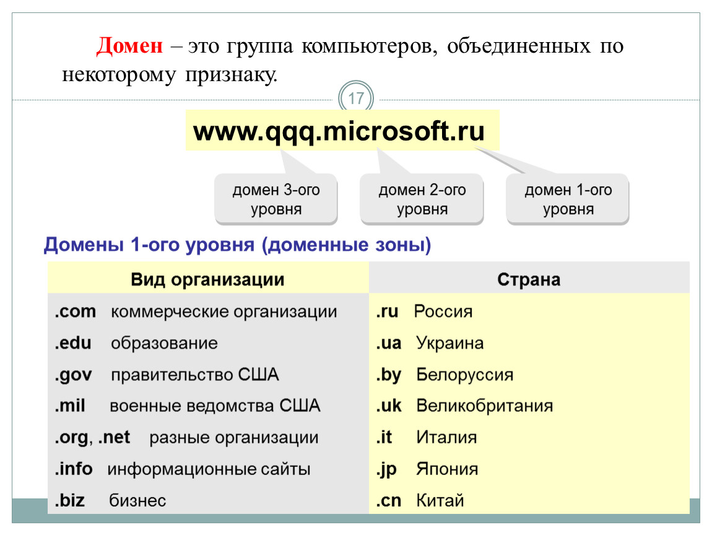Click the word "Россия"
712x535 pixels.
pos(443,311)
